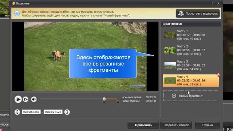233x131 pixels.
Task: Play the video preview
Action: (18, 99)
